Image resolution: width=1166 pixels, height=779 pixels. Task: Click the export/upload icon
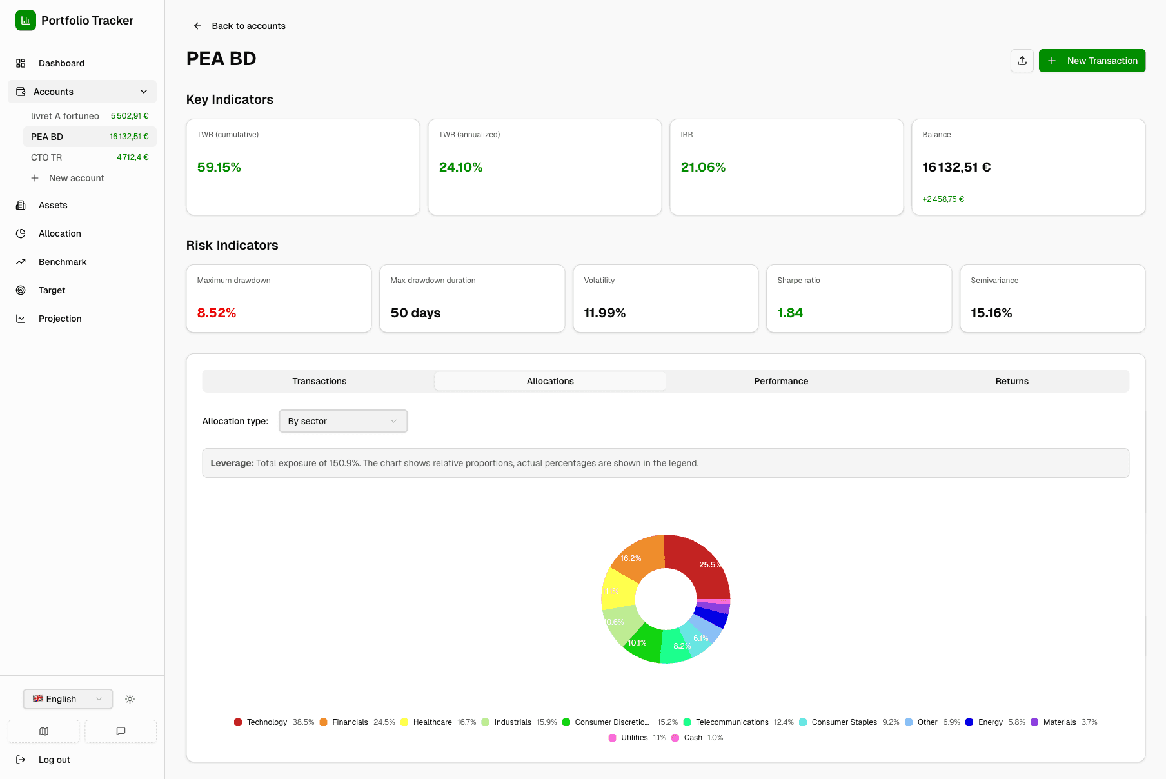coord(1022,60)
